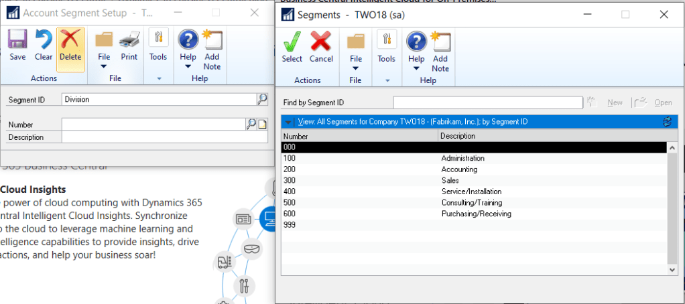This screenshot has width=685, height=304.
Task: Open the Help dropdown in Segments window
Action: pyautogui.click(x=416, y=68)
